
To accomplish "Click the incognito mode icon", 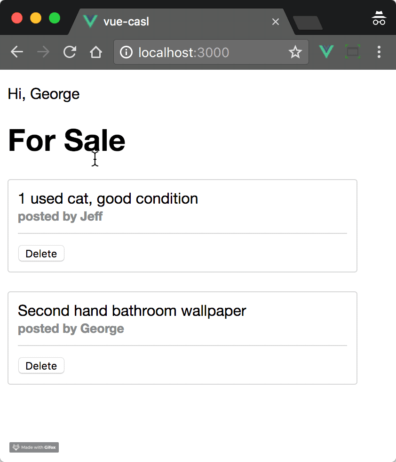I will point(379,19).
